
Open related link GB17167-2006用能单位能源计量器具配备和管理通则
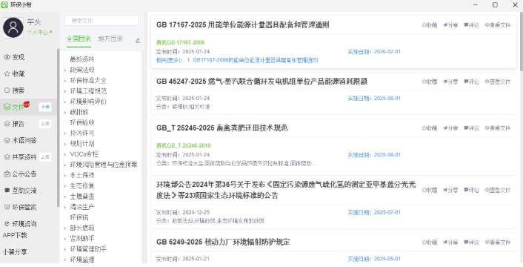(252, 60)
